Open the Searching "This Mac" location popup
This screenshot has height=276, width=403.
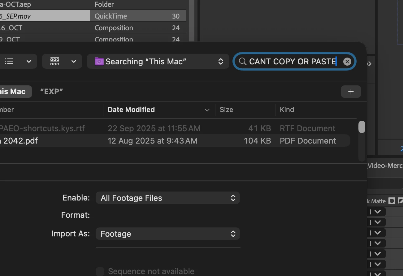pos(158,61)
